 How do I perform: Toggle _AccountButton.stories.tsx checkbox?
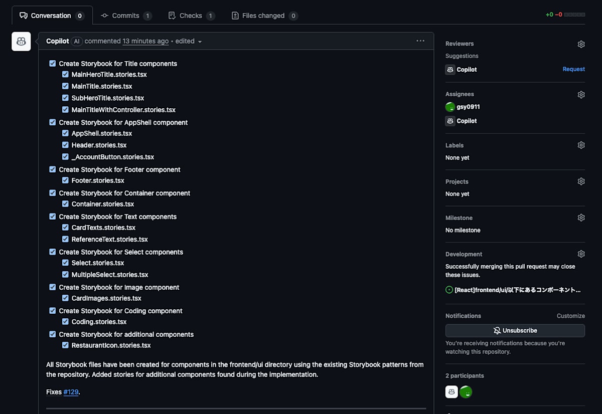(65, 157)
